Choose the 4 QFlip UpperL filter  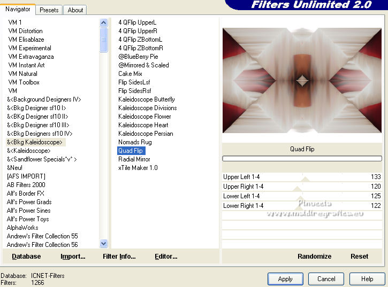click(x=138, y=22)
